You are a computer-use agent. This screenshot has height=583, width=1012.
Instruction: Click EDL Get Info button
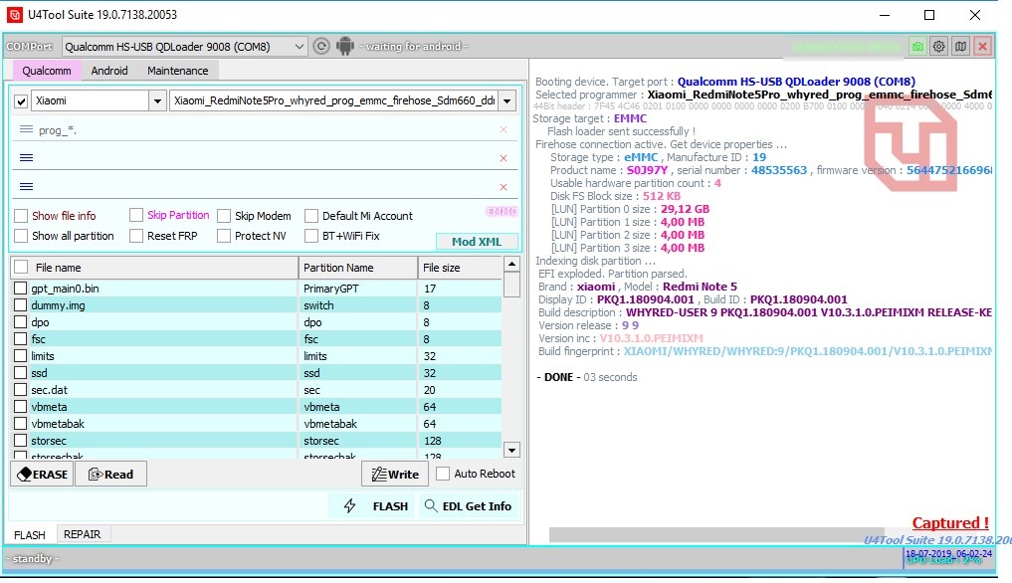pos(468,506)
